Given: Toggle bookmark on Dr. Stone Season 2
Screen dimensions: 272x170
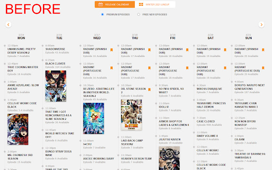Looking at the screenshot, I should click(x=149, y=90).
